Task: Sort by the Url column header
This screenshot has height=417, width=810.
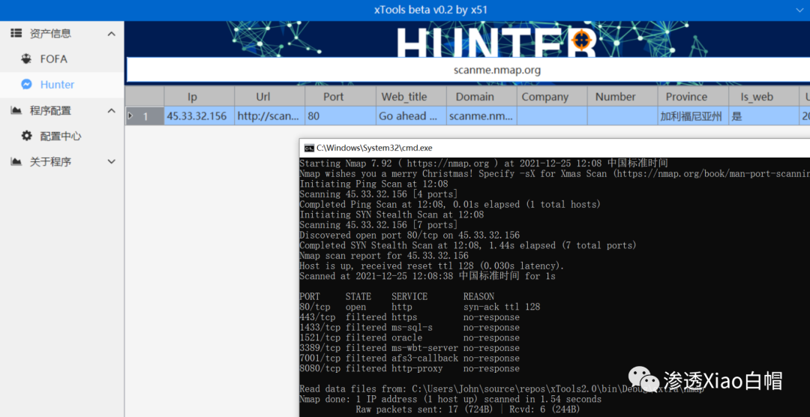Action: (270, 97)
